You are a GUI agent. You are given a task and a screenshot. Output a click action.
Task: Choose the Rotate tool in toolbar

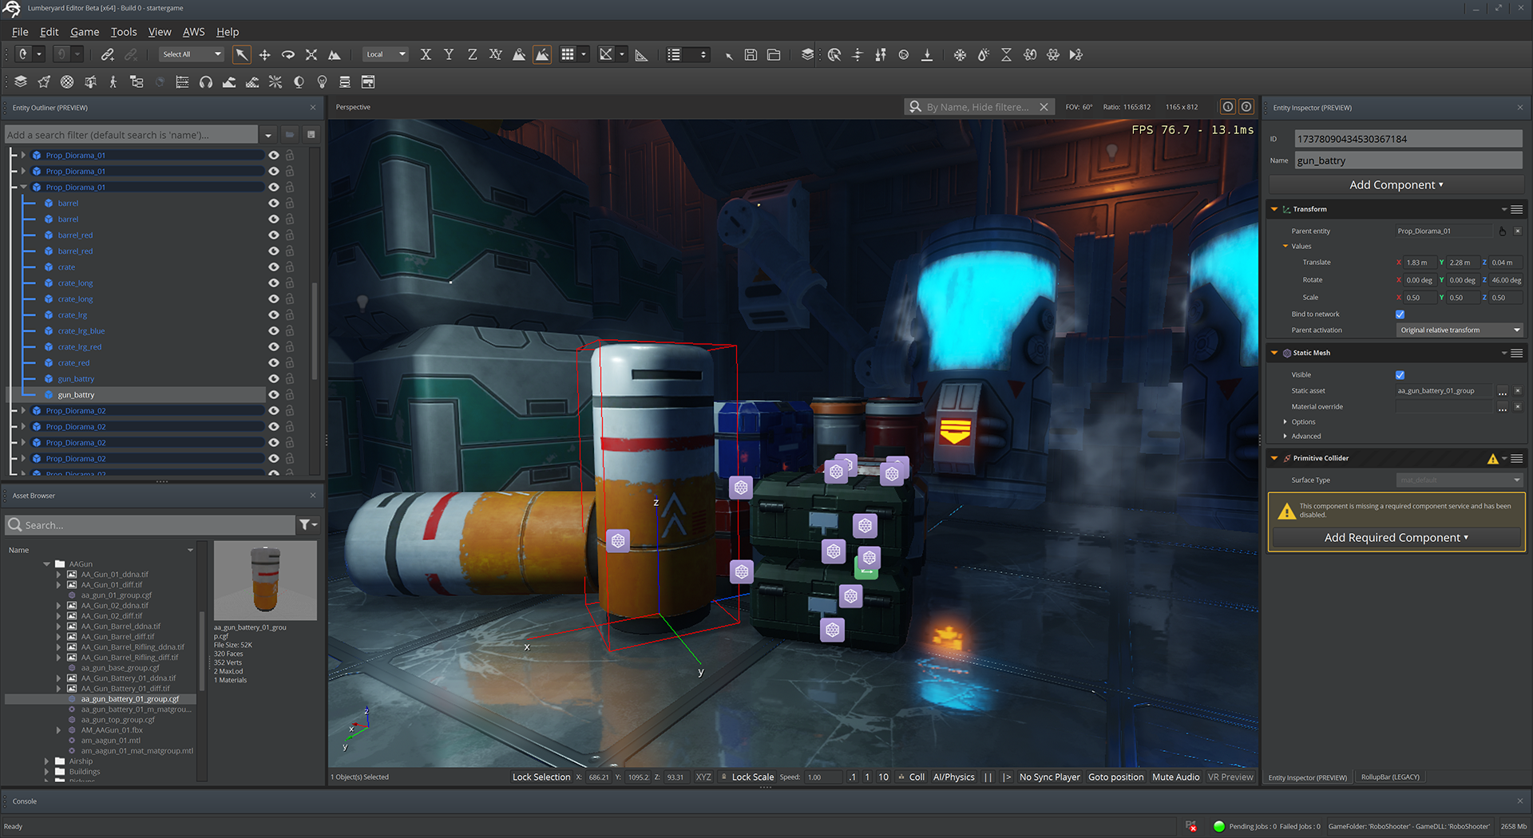tap(288, 54)
